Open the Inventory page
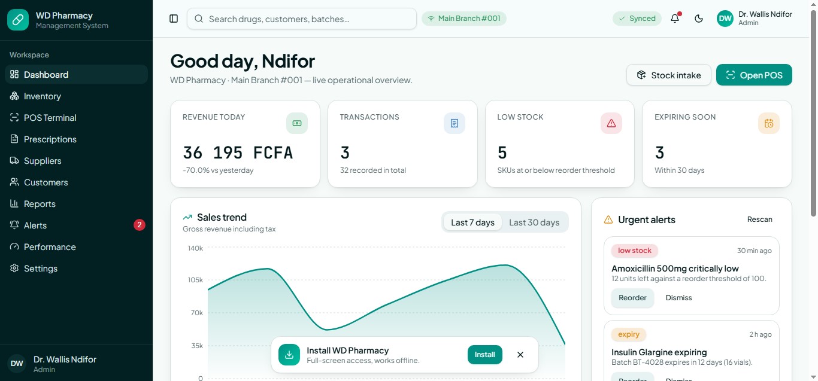The image size is (818, 381). [76, 96]
